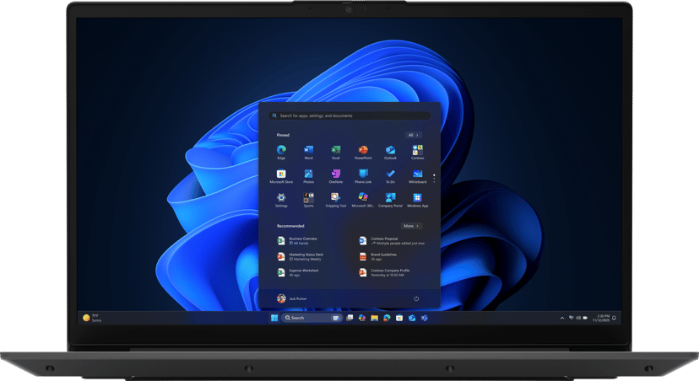Open Jack Purton user account menu

point(292,298)
